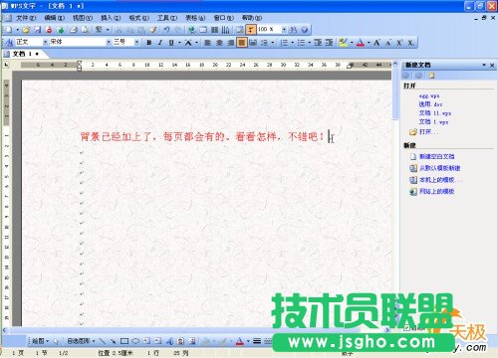Screen dimensions: 498x358
Task: Toggle underline formatting
Action: coord(171,43)
